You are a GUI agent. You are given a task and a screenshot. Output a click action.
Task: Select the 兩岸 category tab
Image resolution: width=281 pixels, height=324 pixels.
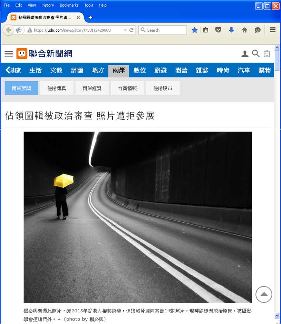[x=119, y=71]
